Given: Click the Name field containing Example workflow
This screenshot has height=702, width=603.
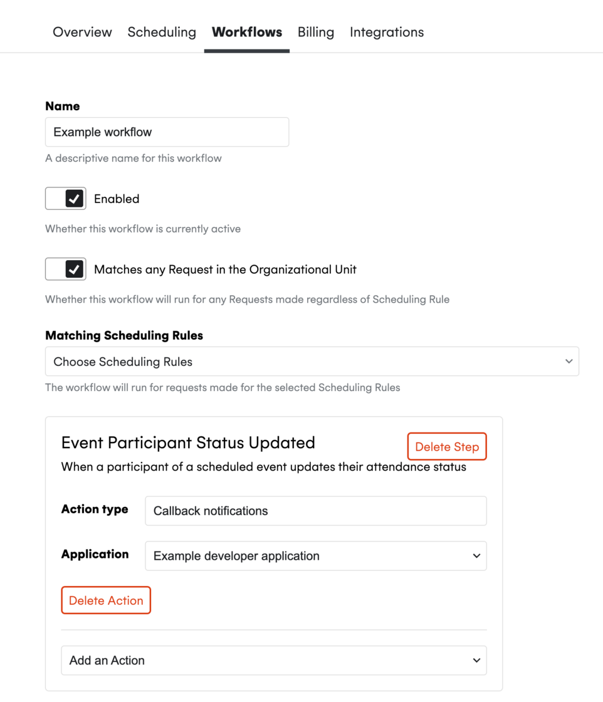Looking at the screenshot, I should pyautogui.click(x=167, y=132).
